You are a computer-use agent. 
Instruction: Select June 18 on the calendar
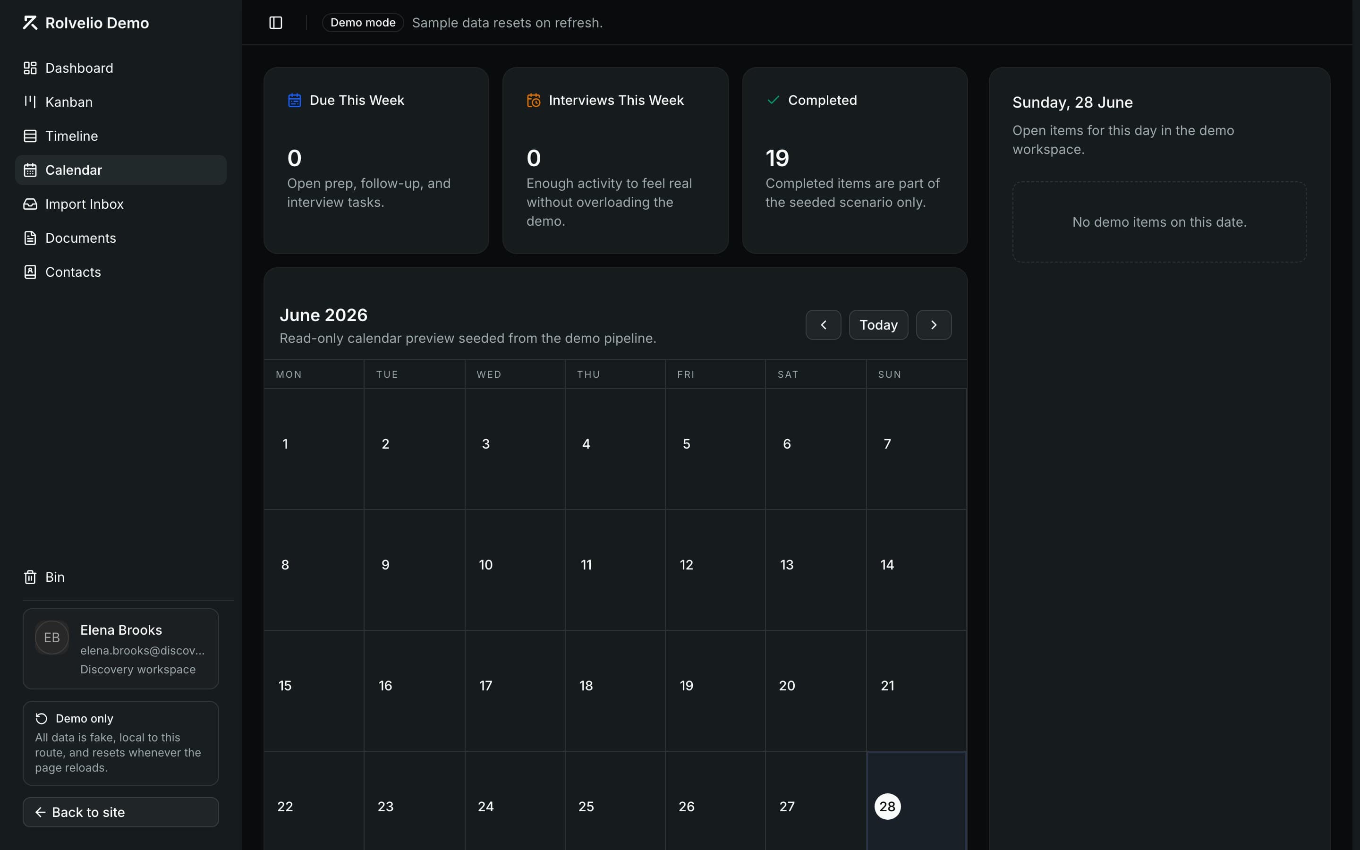coord(615,690)
